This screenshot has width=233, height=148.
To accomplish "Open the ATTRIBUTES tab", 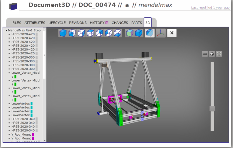I will pyautogui.click(x=35, y=23).
